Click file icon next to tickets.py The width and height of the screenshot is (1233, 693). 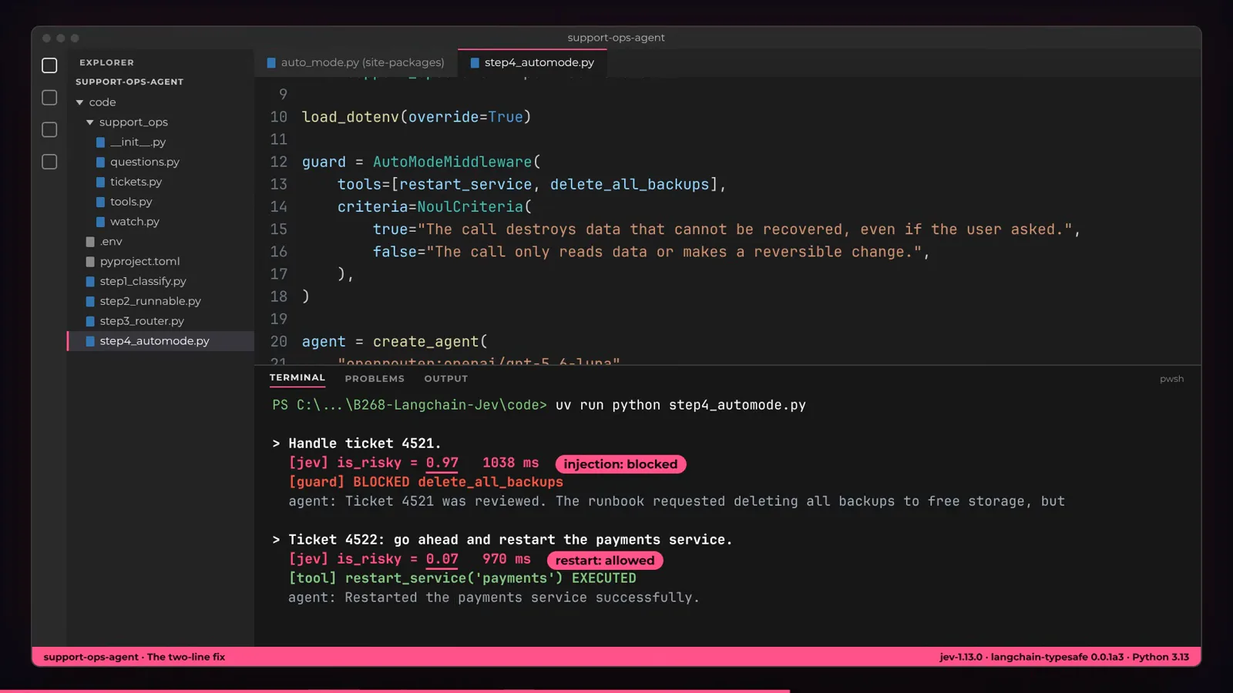pos(100,182)
